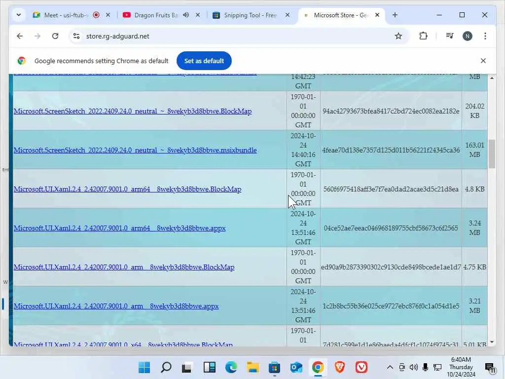Open Outlook from the taskbar
The width and height of the screenshot is (505, 379).
[x=296, y=367]
